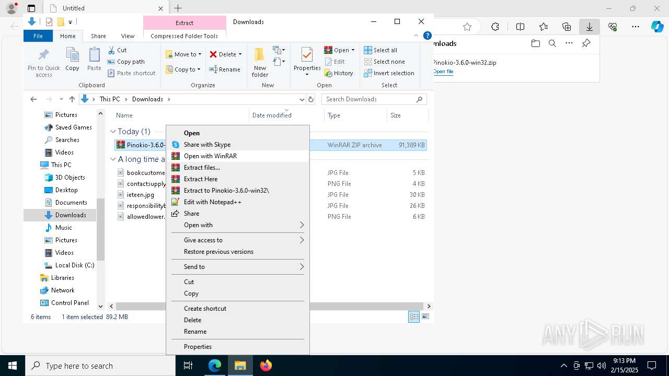Click Pin to Quick access icon
The height and width of the screenshot is (376, 669).
point(44,54)
